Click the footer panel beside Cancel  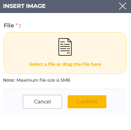[x=13, y=102]
